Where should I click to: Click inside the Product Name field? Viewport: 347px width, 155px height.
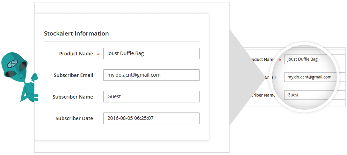151,53
